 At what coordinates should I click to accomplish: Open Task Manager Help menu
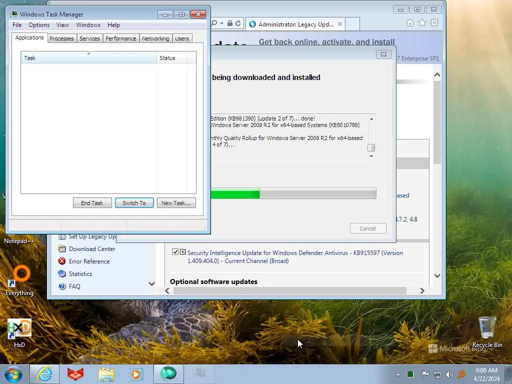click(x=113, y=25)
